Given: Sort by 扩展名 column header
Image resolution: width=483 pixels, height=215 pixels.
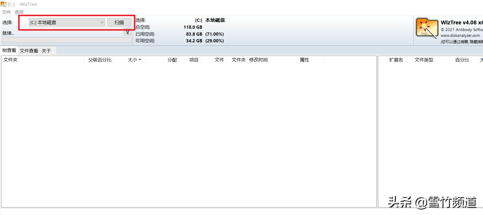Looking at the screenshot, I should click(396, 60).
